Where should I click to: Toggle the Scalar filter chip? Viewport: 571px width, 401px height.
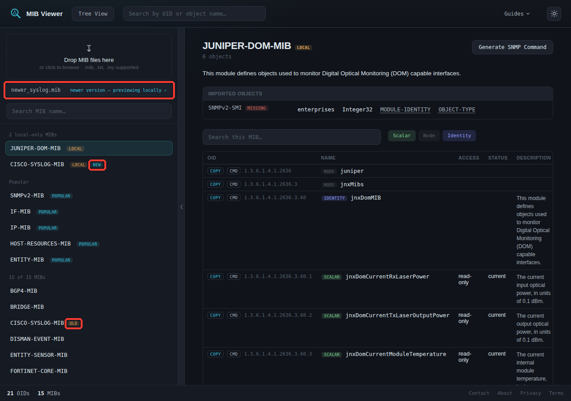[x=402, y=135]
